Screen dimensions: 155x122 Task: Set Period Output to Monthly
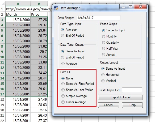[x=109, y=36]
